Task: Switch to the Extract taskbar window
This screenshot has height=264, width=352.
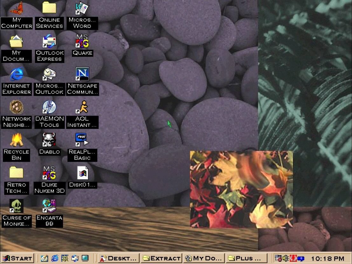Action: (x=162, y=258)
